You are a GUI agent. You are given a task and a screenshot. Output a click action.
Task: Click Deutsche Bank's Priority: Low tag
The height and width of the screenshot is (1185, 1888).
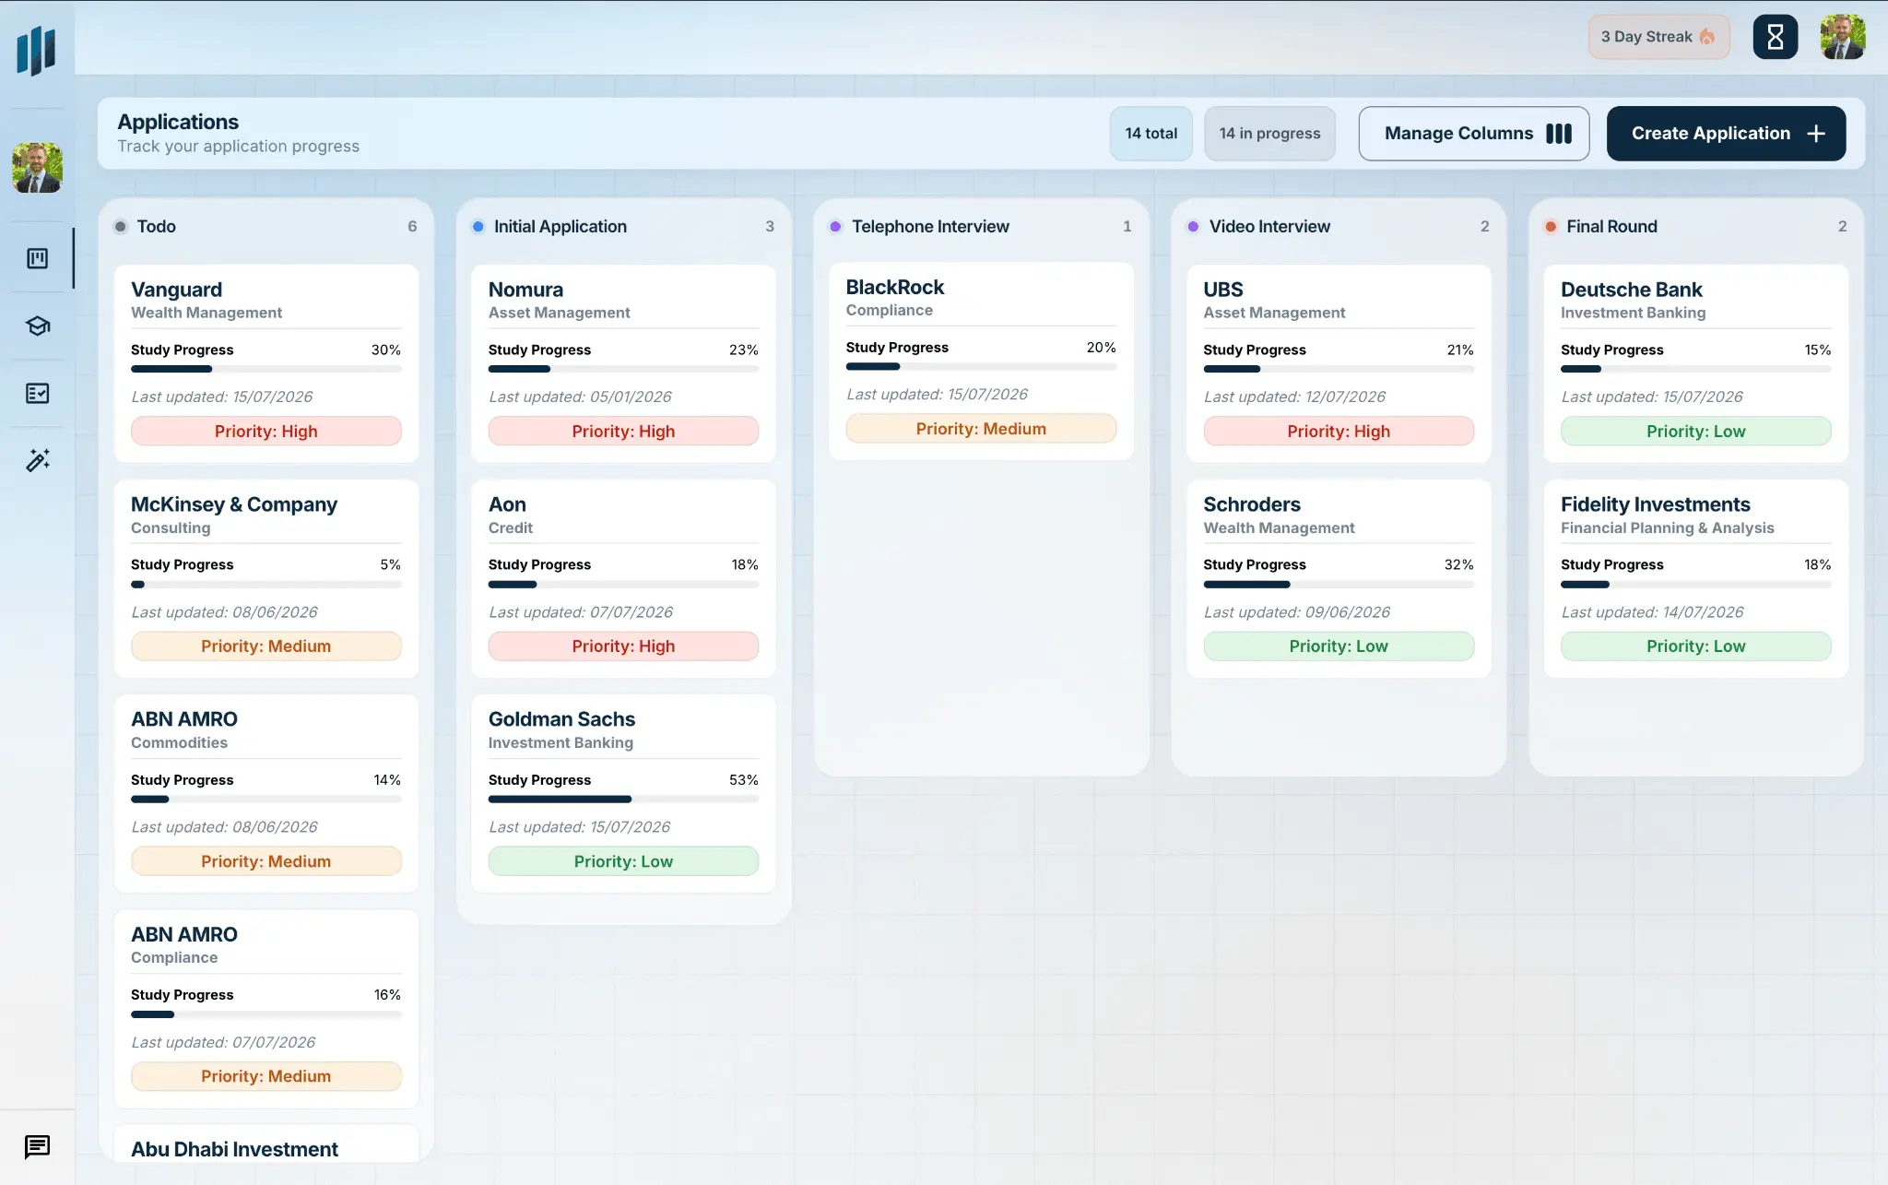pos(1696,431)
